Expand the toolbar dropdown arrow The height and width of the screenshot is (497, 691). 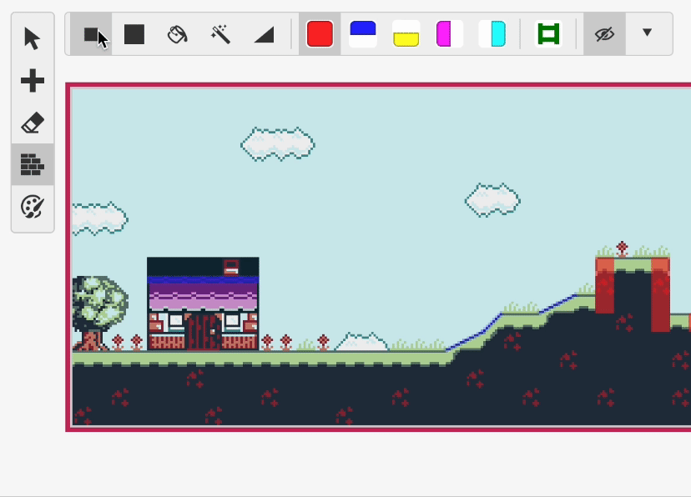[647, 33]
